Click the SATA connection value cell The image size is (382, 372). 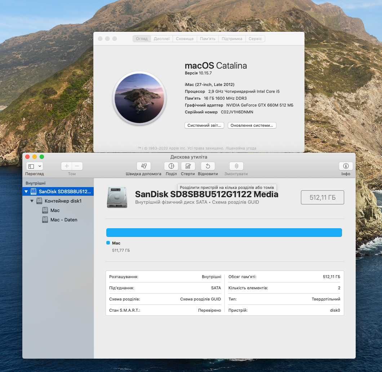(x=216, y=288)
